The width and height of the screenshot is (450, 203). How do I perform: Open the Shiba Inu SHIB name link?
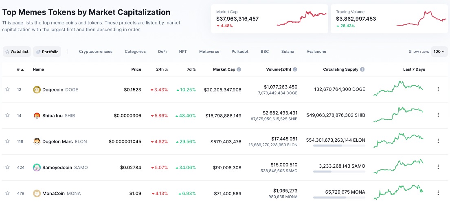pyautogui.click(x=59, y=116)
